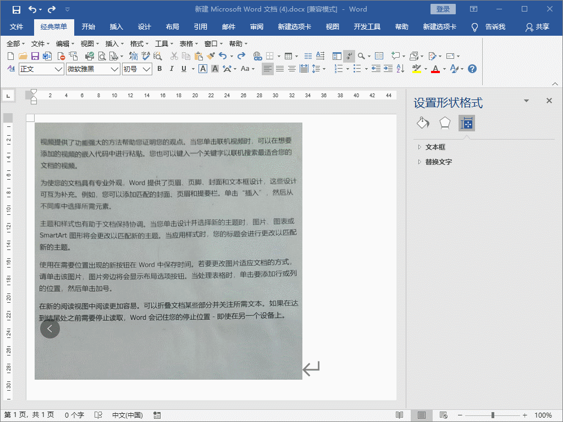Save document from the title bar quick access
The height and width of the screenshot is (422, 563).
pyautogui.click(x=16, y=10)
